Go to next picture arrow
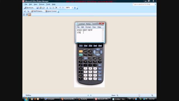The height and width of the screenshot is (101, 179). [91, 95]
